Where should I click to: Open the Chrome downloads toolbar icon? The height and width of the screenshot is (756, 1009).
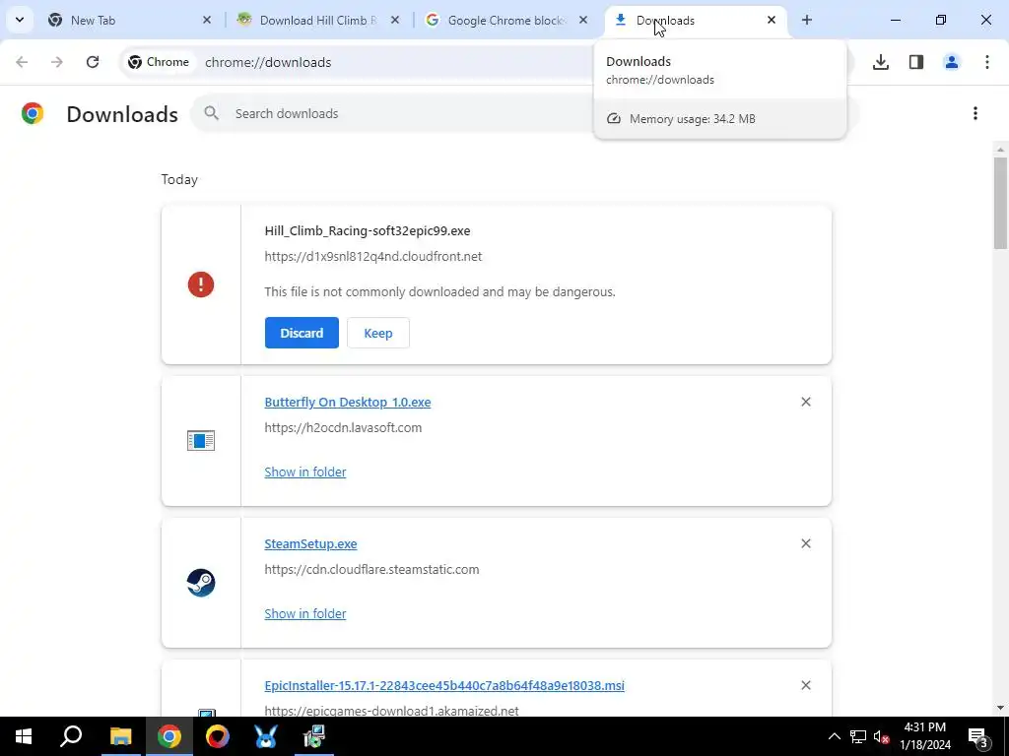[x=881, y=62]
